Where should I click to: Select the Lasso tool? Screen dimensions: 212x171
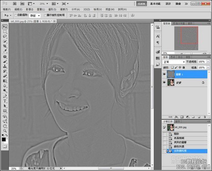click(5, 36)
